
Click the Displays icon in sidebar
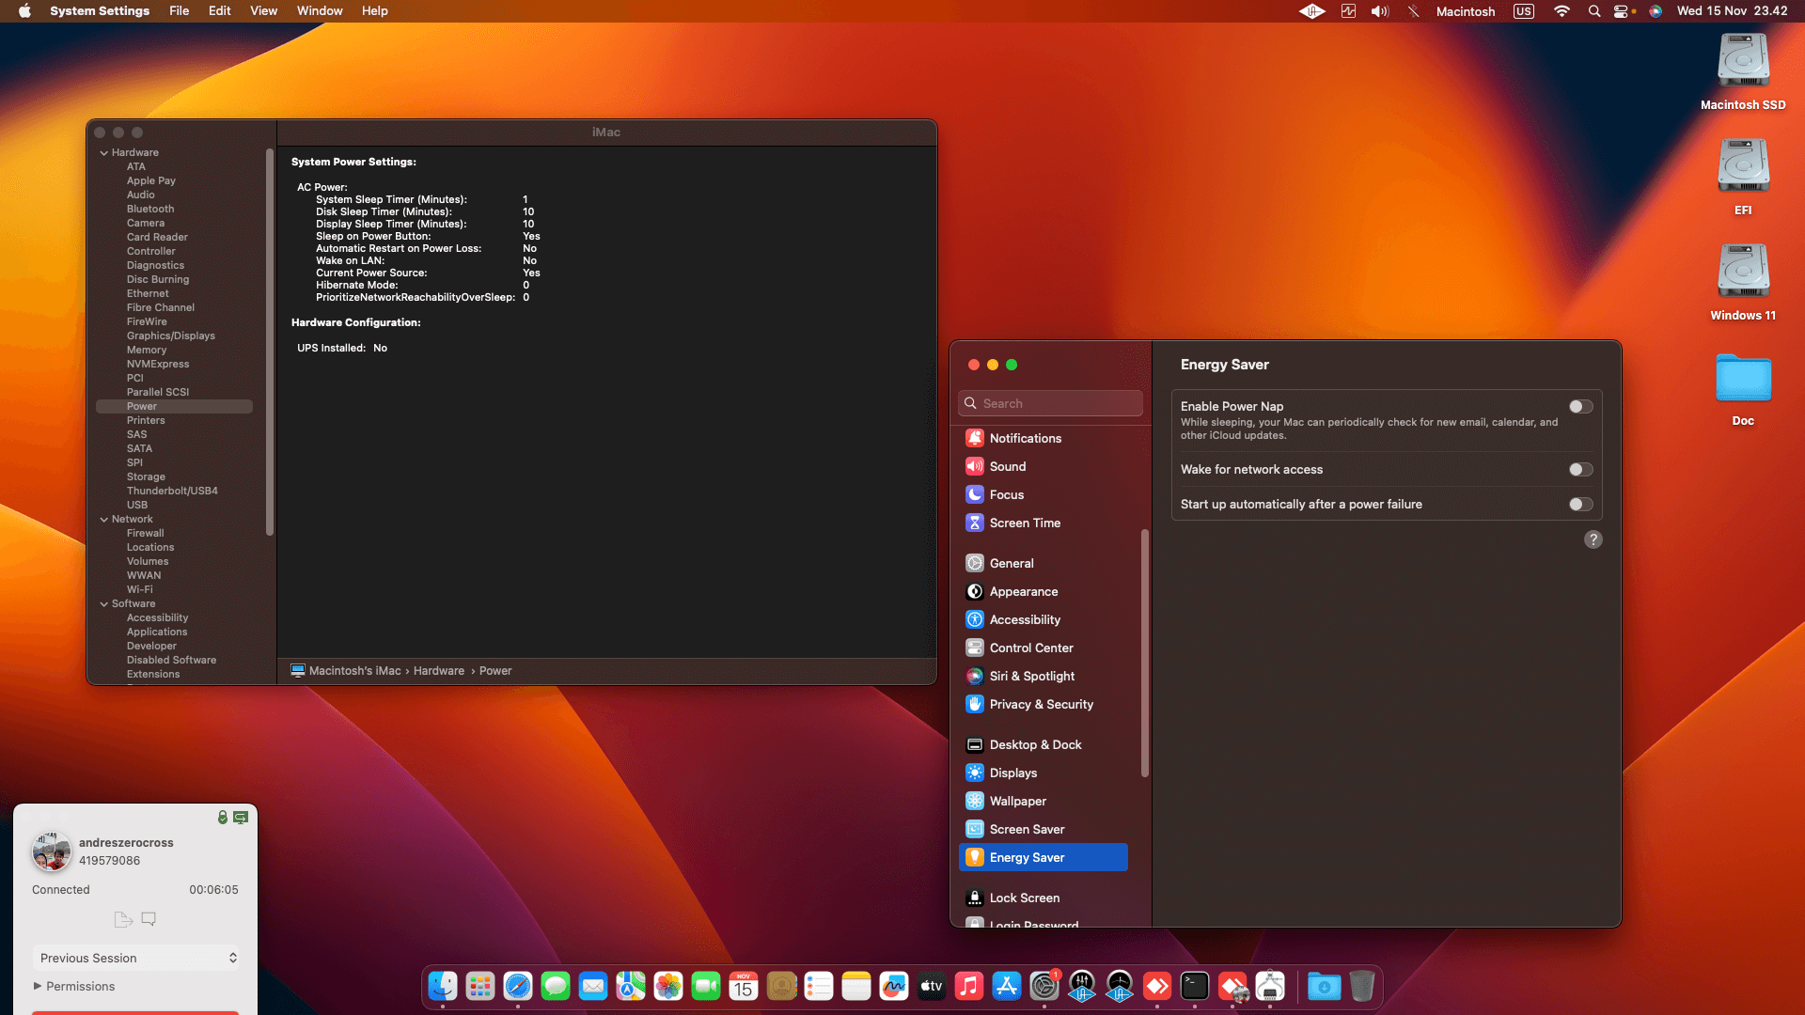tap(975, 773)
